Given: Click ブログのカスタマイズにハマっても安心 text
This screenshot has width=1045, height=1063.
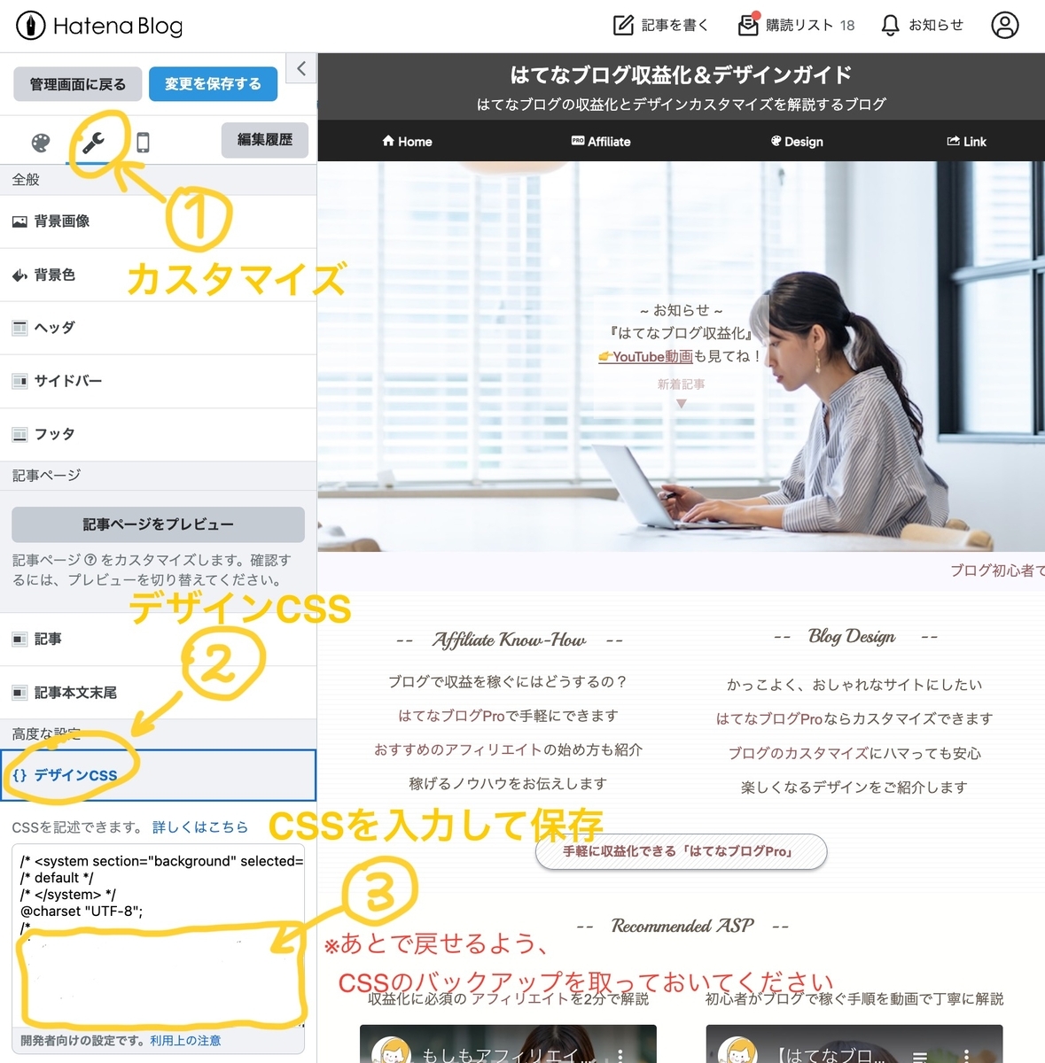Looking at the screenshot, I should [854, 753].
